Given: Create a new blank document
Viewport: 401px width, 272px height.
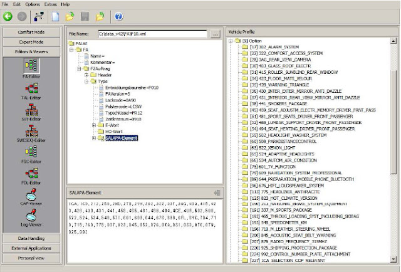Looking at the screenshot, I should tap(56, 16).
